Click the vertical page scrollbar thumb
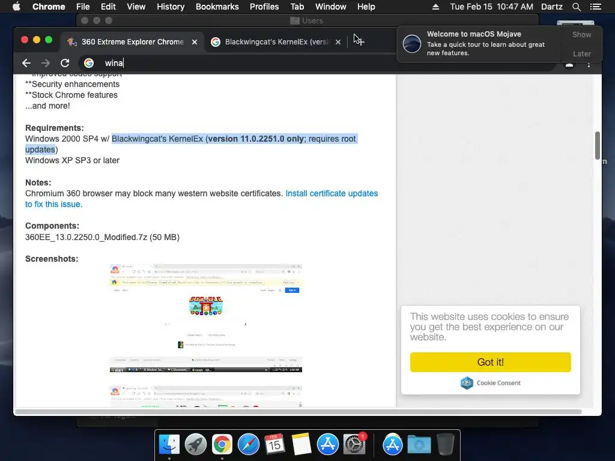Screen dimensions: 615x461 pos(598,145)
